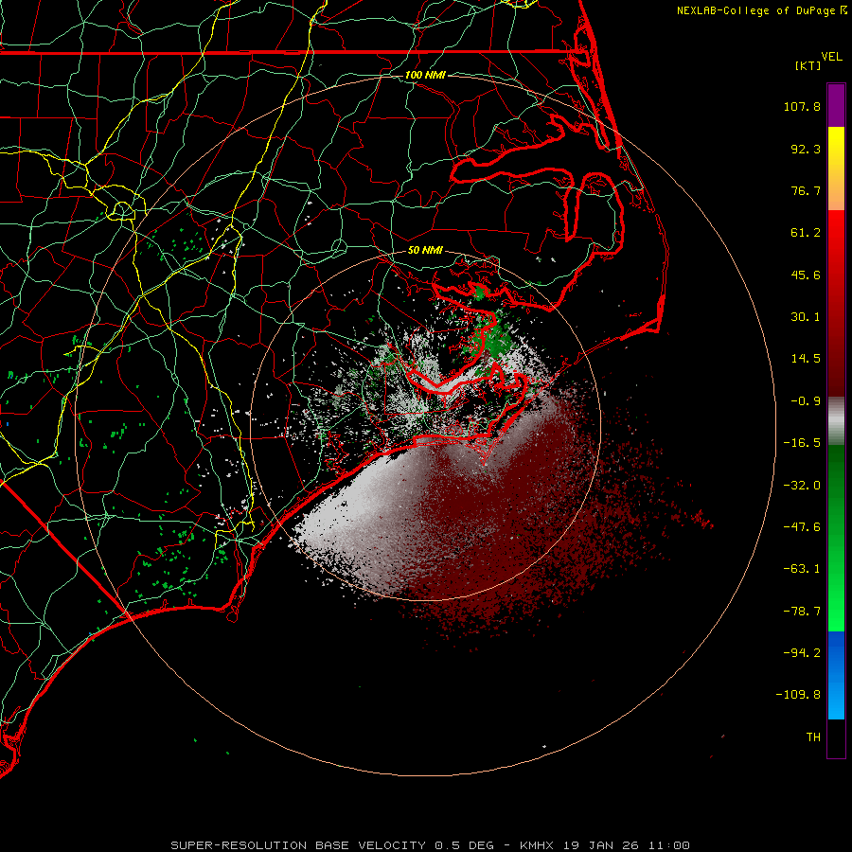The image size is (852, 852).
Task: Pick the blue segment of velocity color bar
Action: click(836, 675)
